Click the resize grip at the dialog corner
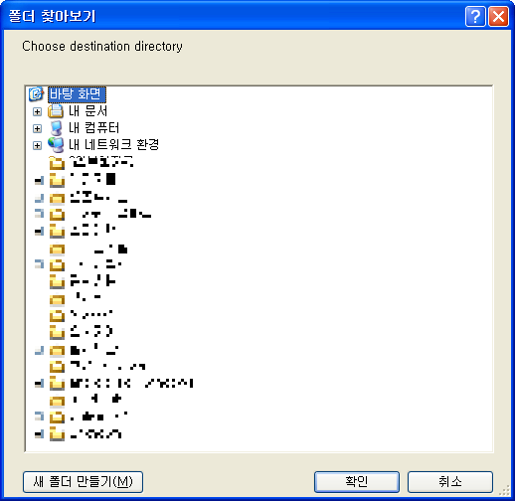 (505, 491)
